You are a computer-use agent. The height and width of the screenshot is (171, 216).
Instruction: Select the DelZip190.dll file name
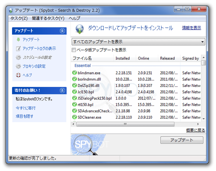coord(88,85)
